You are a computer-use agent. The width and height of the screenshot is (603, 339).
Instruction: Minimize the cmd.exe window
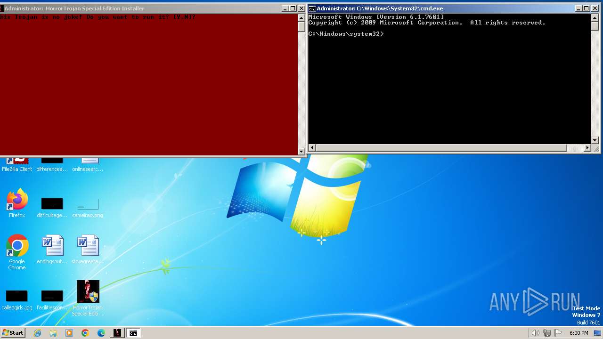pyautogui.click(x=579, y=8)
